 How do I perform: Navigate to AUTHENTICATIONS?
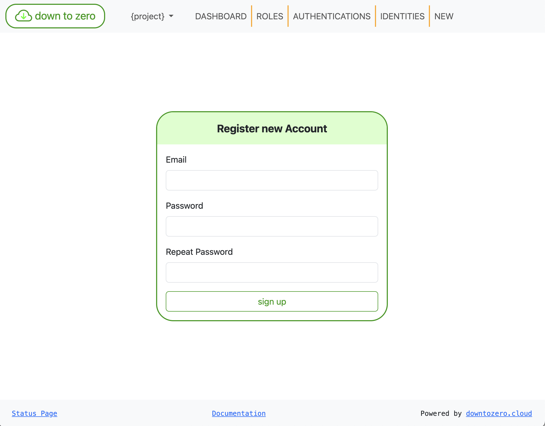point(332,16)
